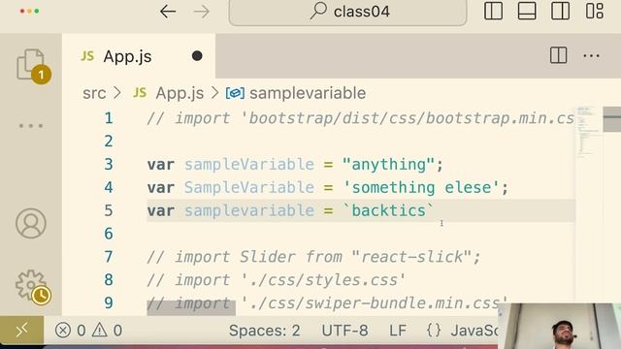Click the react-slick import comment line
Viewport: 621px width, 349px height.
coord(313,257)
